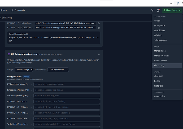The width and height of the screenshot is (183, 129).
Task: Open the Live-Intervall dropdown
Action: 58,69
